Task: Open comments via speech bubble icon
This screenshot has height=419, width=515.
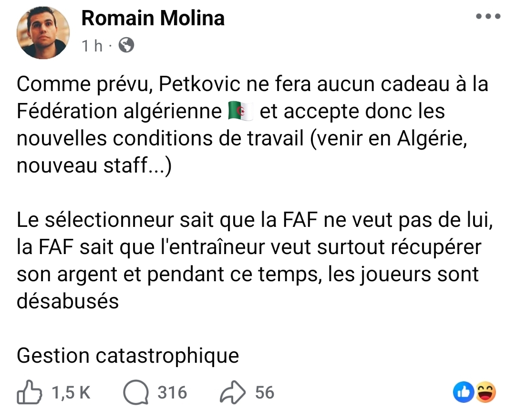Action: point(135,392)
